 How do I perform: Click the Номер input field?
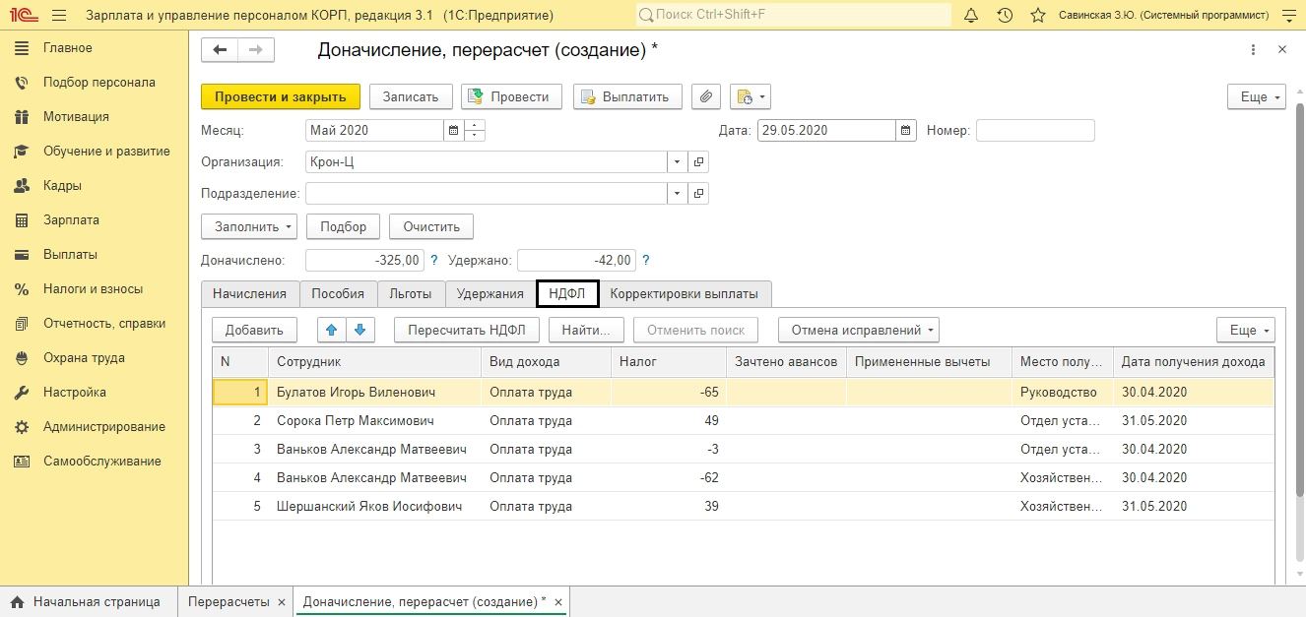(x=1034, y=130)
